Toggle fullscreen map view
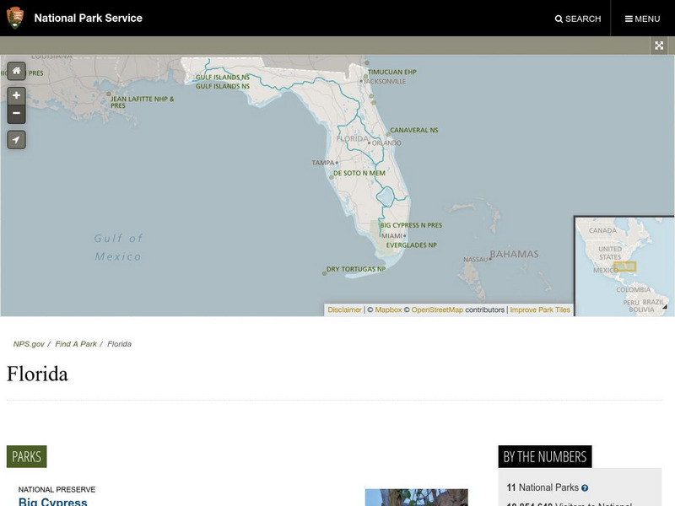Screen dimensions: 675x506 tap(659, 46)
